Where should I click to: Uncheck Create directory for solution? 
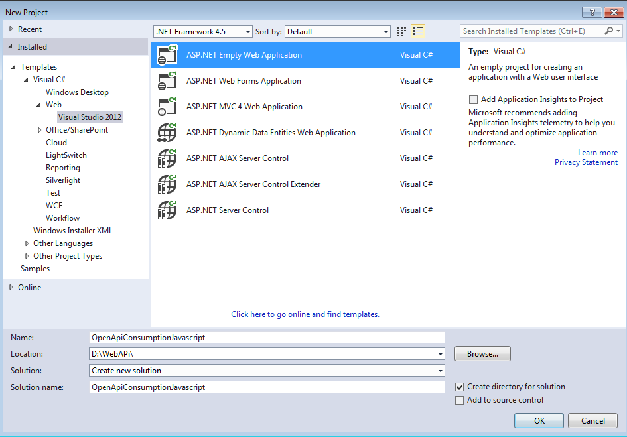pos(460,387)
